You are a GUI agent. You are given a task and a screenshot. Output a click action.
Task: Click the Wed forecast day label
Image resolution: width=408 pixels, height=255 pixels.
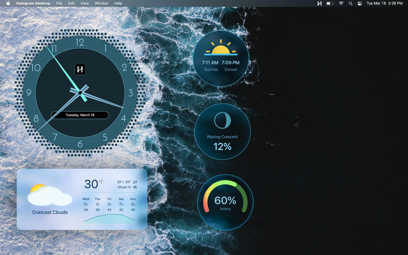pos(86,199)
